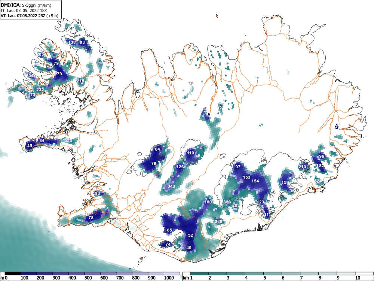This screenshot has width=374, height=281.
Task: Click the '293' visibility label
Action: [236, 205]
